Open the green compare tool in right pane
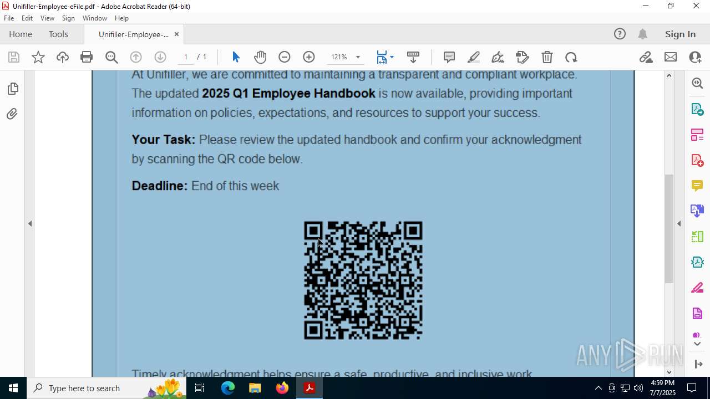 pyautogui.click(x=697, y=237)
